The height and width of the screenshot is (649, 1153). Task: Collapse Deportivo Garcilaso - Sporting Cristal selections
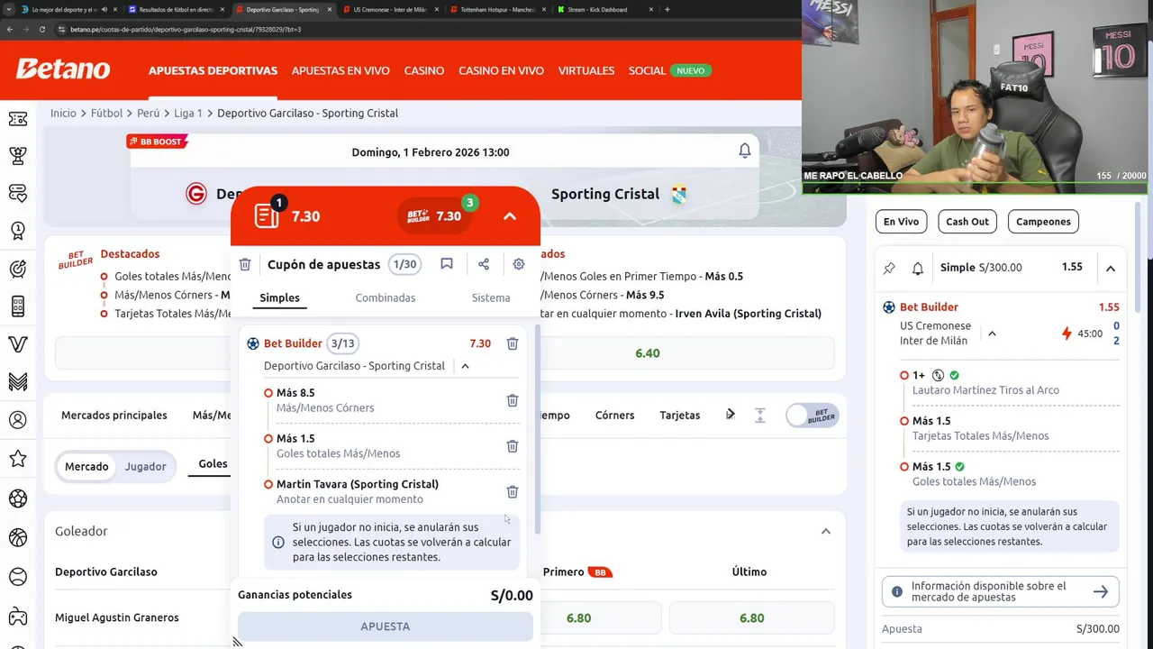click(466, 366)
